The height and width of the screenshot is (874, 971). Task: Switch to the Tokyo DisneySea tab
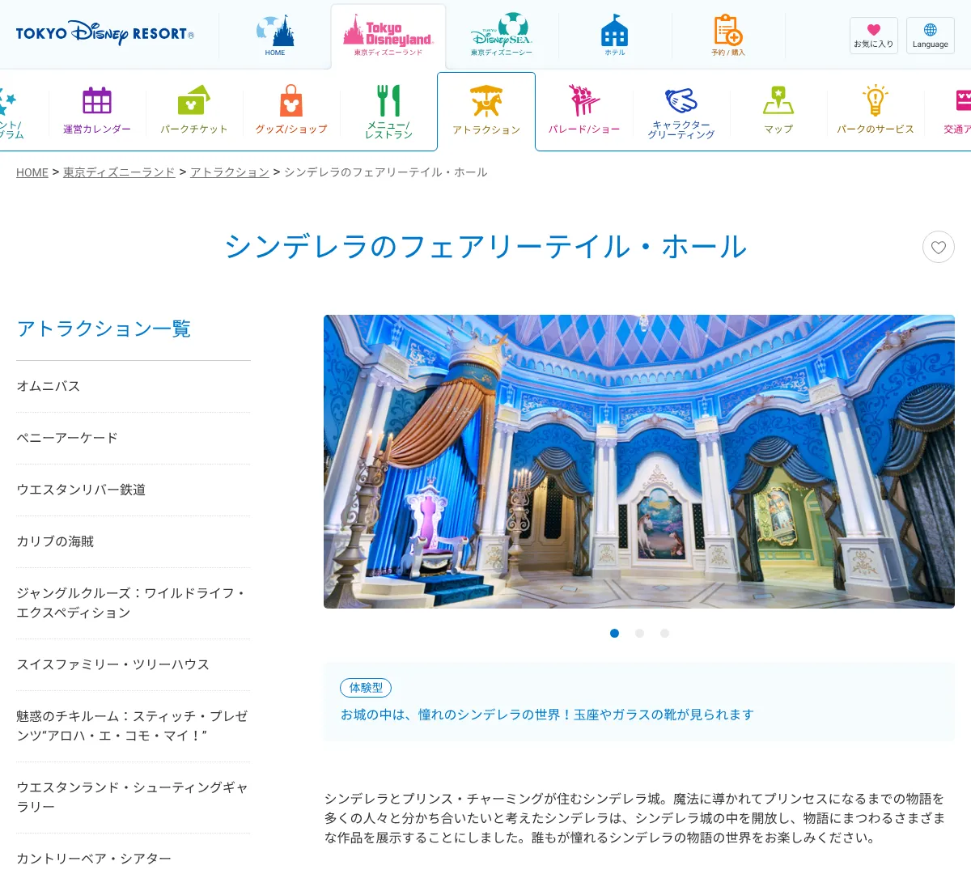pos(502,35)
